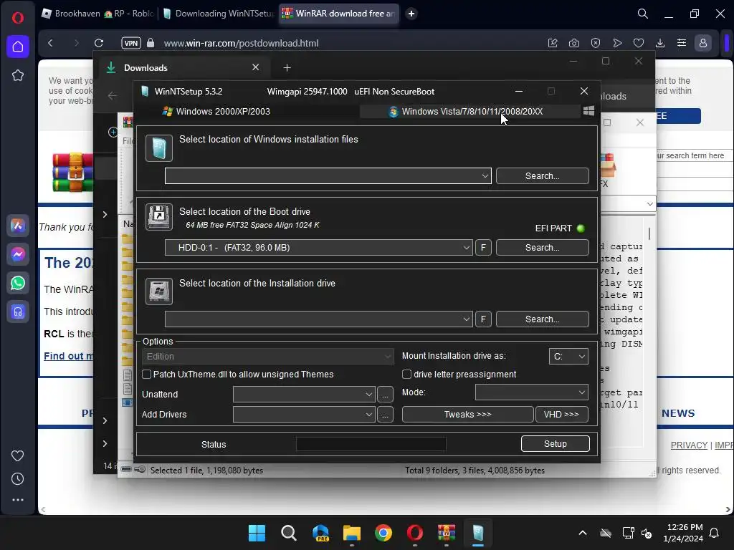
Task: Expand Boot drive HDD-0:1 dropdown
Action: click(466, 247)
